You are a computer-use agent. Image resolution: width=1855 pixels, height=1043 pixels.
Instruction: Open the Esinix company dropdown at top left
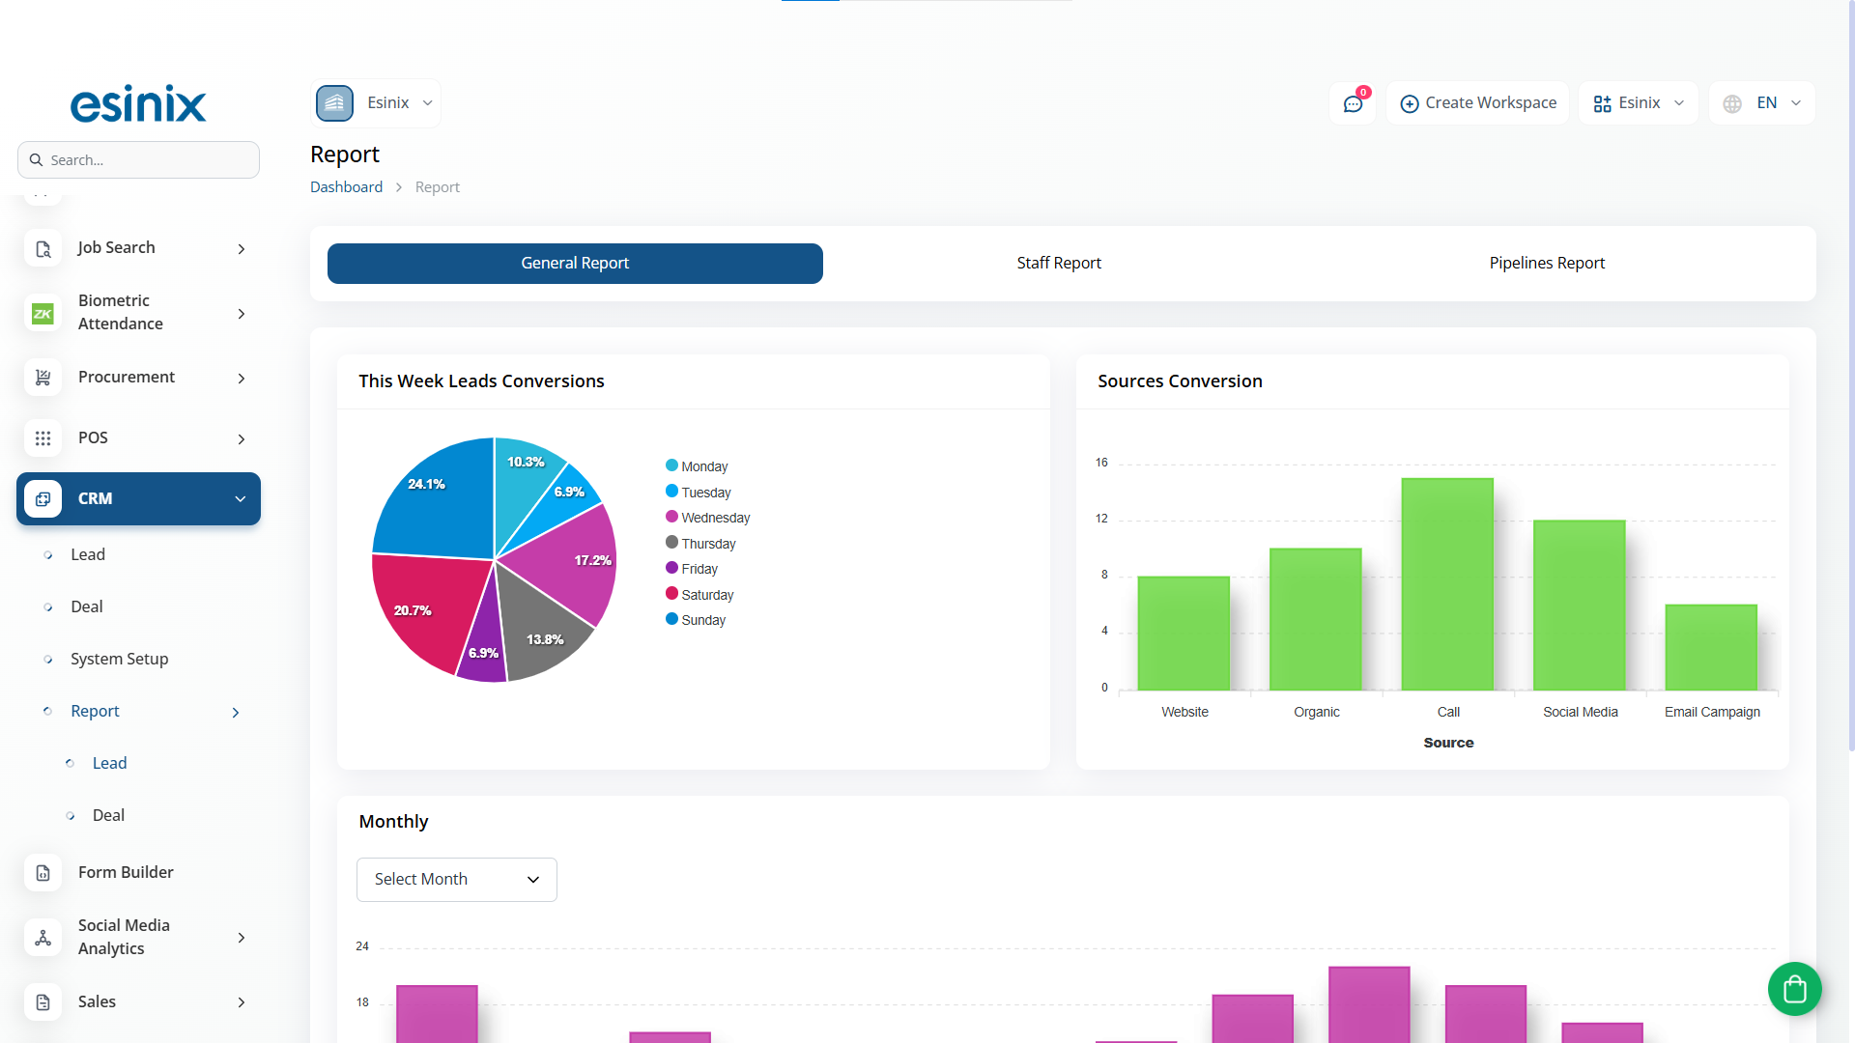click(x=376, y=103)
